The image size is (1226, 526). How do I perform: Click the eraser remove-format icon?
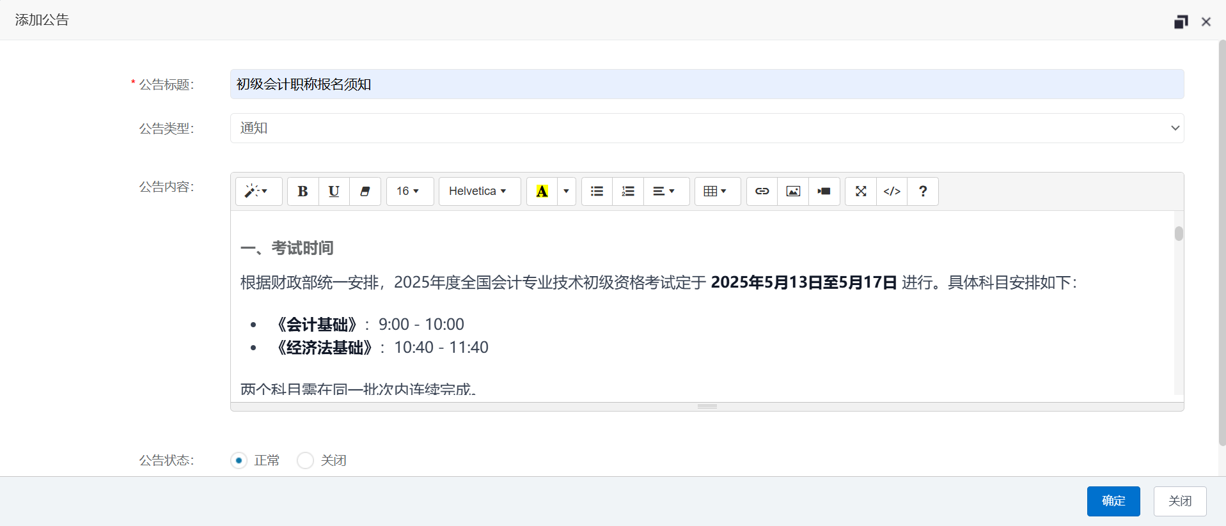(x=365, y=191)
